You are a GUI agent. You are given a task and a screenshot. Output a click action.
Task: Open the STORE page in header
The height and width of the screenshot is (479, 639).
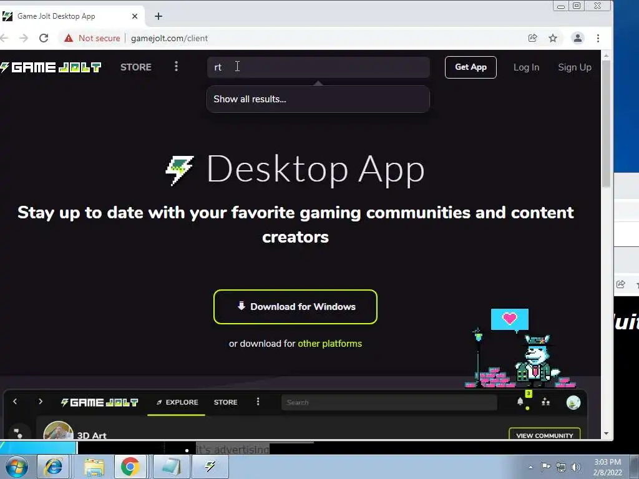135,67
